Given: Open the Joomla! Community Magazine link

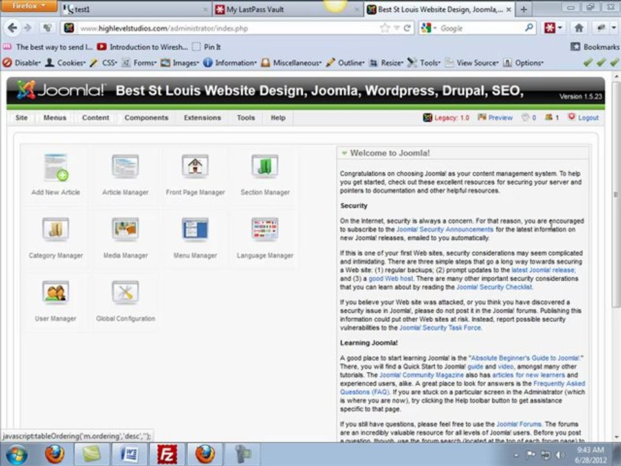Looking at the screenshot, I should click(421, 375).
